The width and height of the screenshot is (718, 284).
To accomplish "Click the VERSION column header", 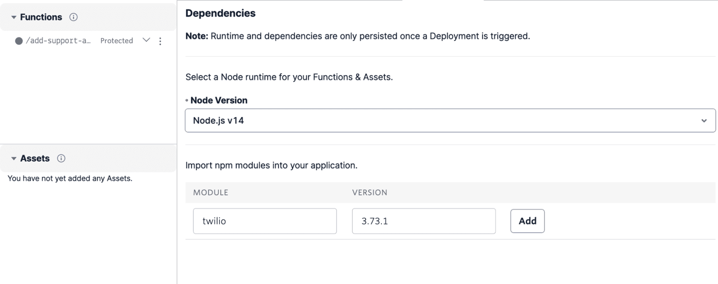I will coord(370,192).
